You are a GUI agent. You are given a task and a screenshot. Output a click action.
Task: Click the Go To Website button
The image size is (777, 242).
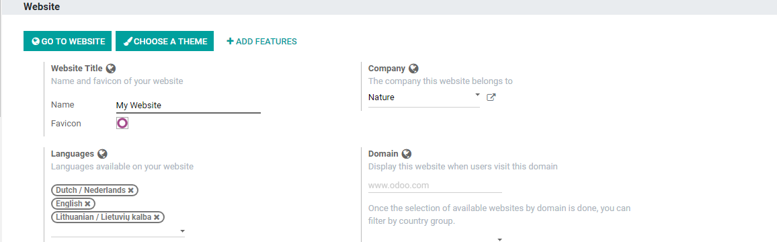(x=67, y=41)
